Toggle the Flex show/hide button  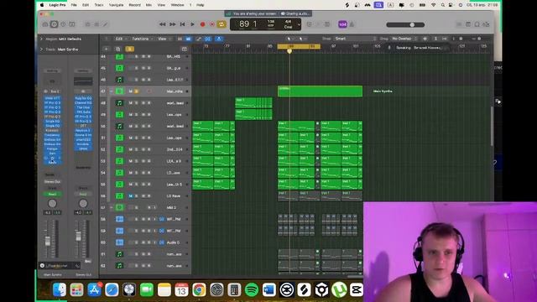[208, 39]
